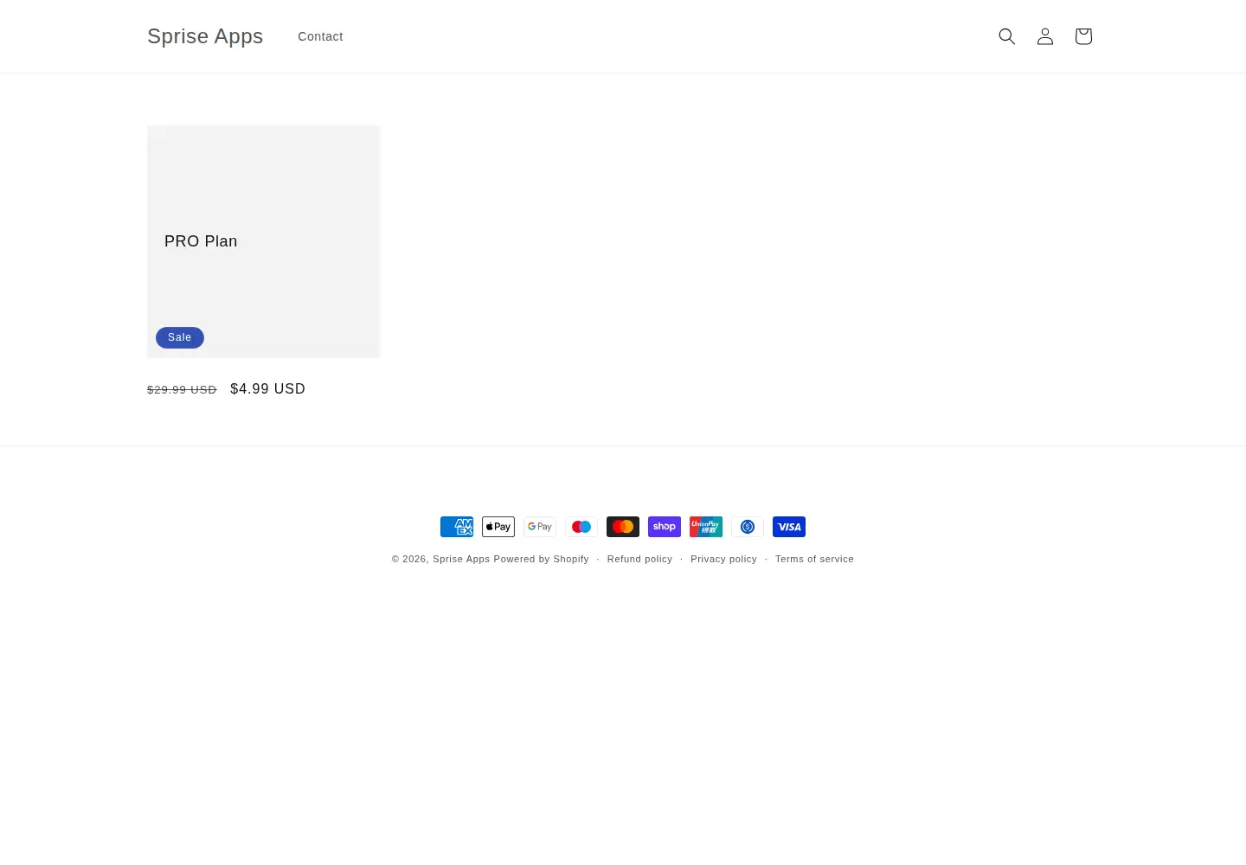
Task: Click the Mastercard payment icon
Action: point(623,527)
